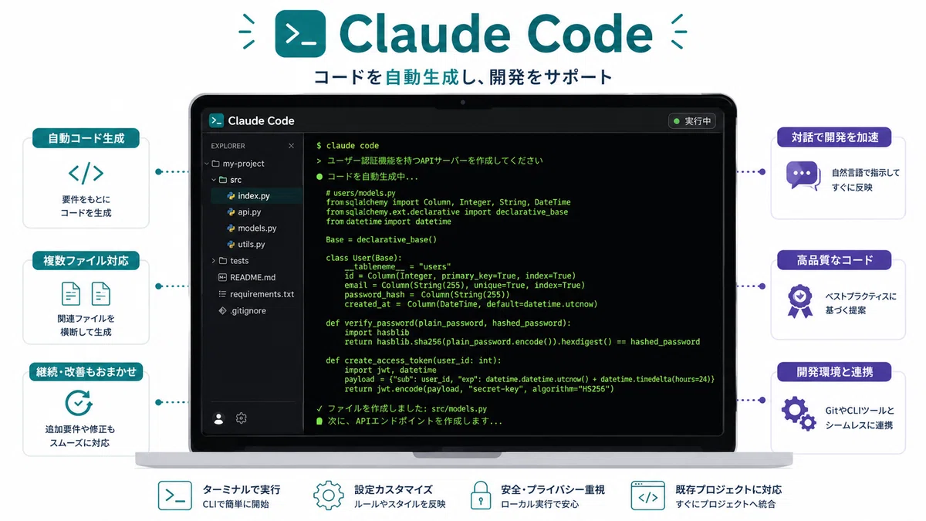Click the 'コードを自動生成中...' status line

(x=367, y=177)
